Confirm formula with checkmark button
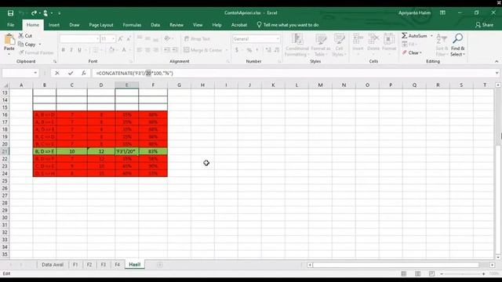The image size is (502, 282). pos(71,73)
